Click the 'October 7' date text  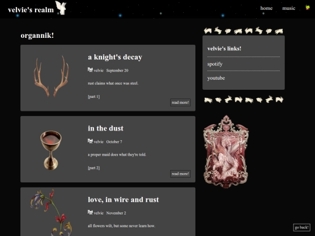[x=114, y=142]
